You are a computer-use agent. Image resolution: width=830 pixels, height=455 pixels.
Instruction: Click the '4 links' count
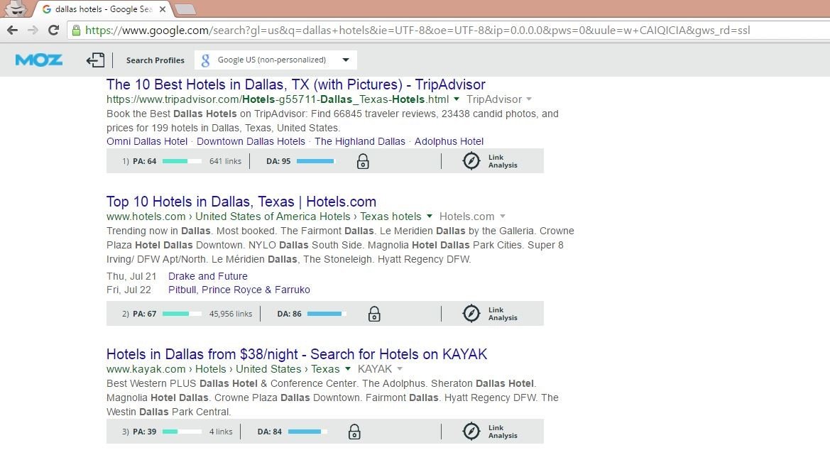point(221,432)
